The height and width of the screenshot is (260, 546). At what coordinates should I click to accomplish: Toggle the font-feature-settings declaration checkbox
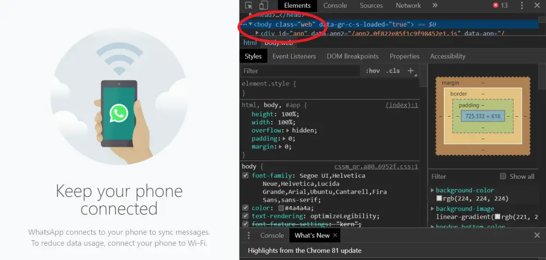click(x=246, y=224)
